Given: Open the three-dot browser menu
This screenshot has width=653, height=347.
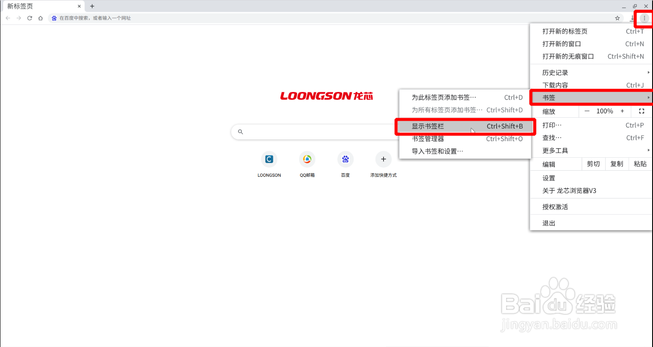Looking at the screenshot, I should point(644,18).
